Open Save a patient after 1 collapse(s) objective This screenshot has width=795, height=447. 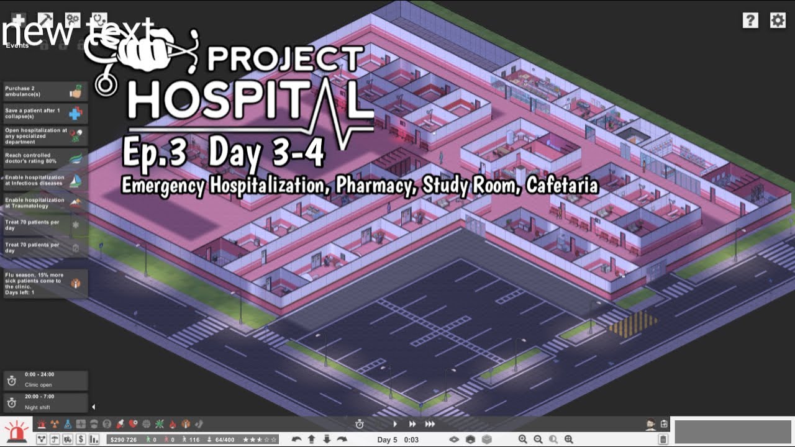click(45, 114)
